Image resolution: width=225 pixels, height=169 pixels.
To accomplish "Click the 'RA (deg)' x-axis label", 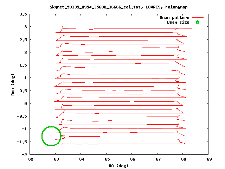I will click(118, 166).
